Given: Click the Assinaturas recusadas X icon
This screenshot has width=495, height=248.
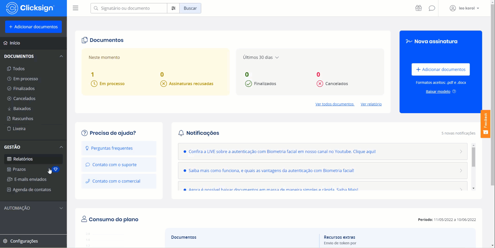Looking at the screenshot, I should pyautogui.click(x=163, y=84).
